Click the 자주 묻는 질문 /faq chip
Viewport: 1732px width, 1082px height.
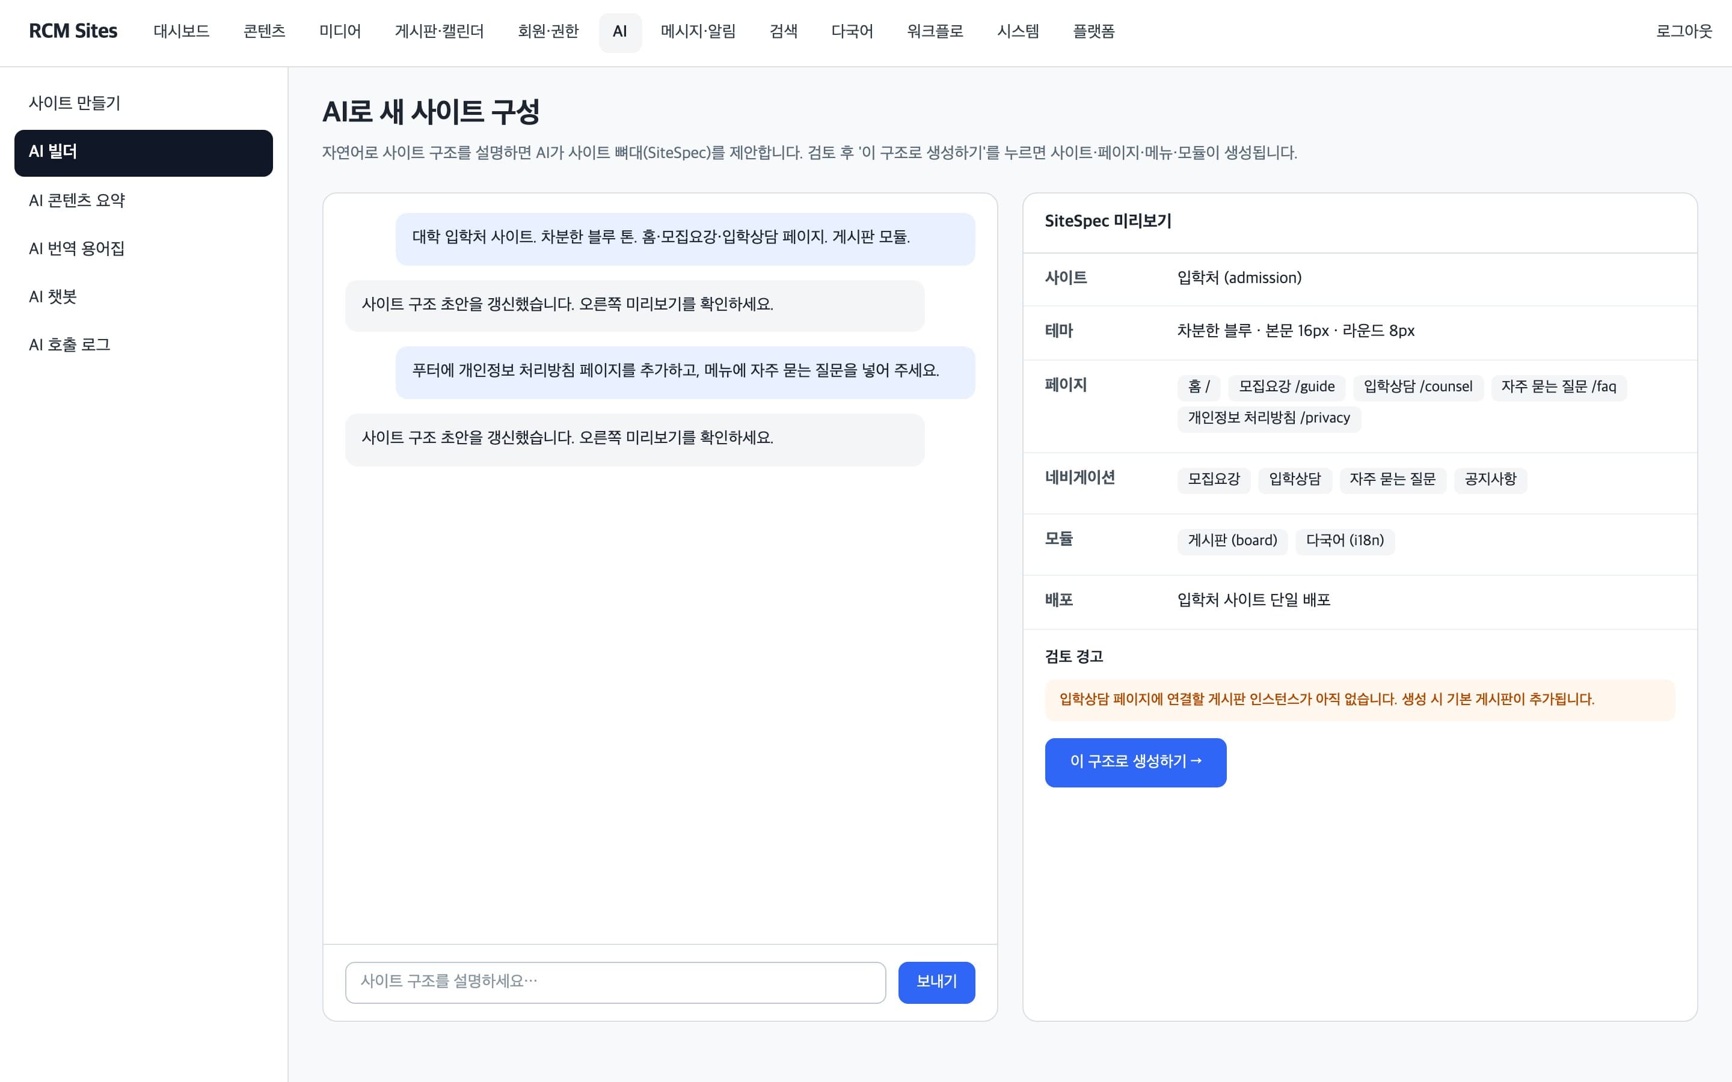(x=1558, y=387)
